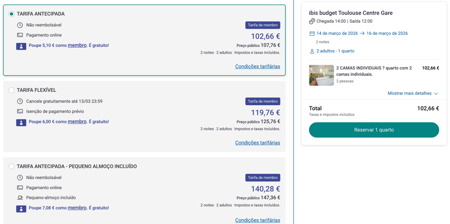The width and height of the screenshot is (450, 224).
Task: Click the chevron next to Mostrar mais detalhes
Action: (436, 94)
